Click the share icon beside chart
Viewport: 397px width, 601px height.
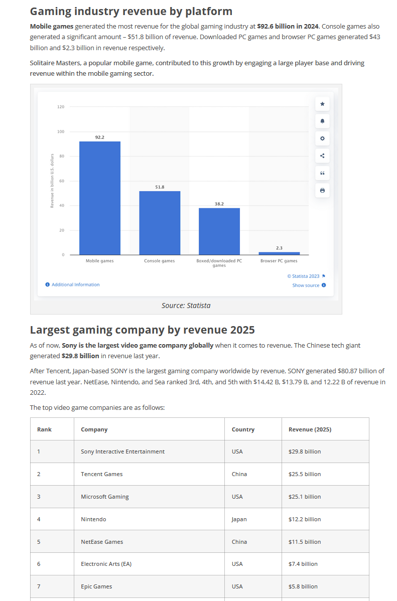point(322,156)
